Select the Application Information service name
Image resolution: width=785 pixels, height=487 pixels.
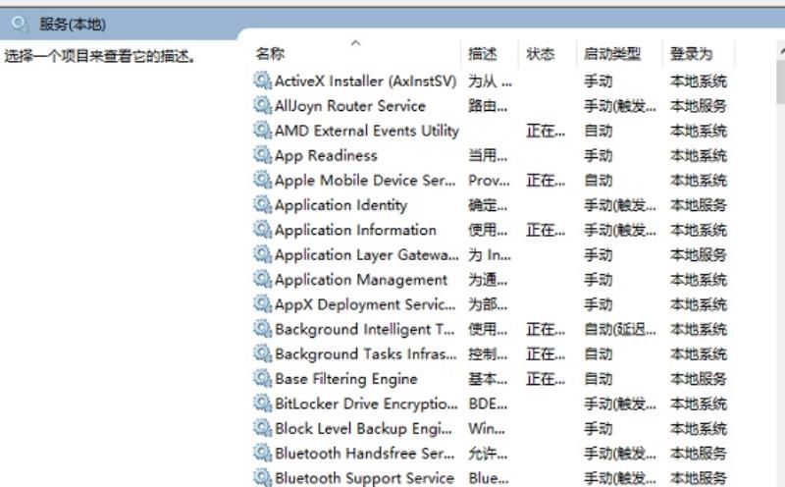click(x=355, y=230)
